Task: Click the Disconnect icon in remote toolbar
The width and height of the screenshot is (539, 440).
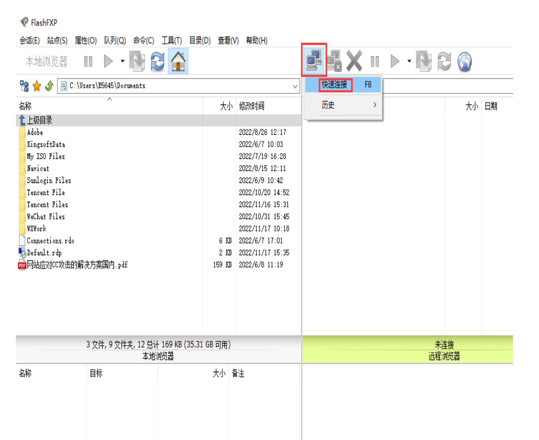Action: pyautogui.click(x=334, y=61)
